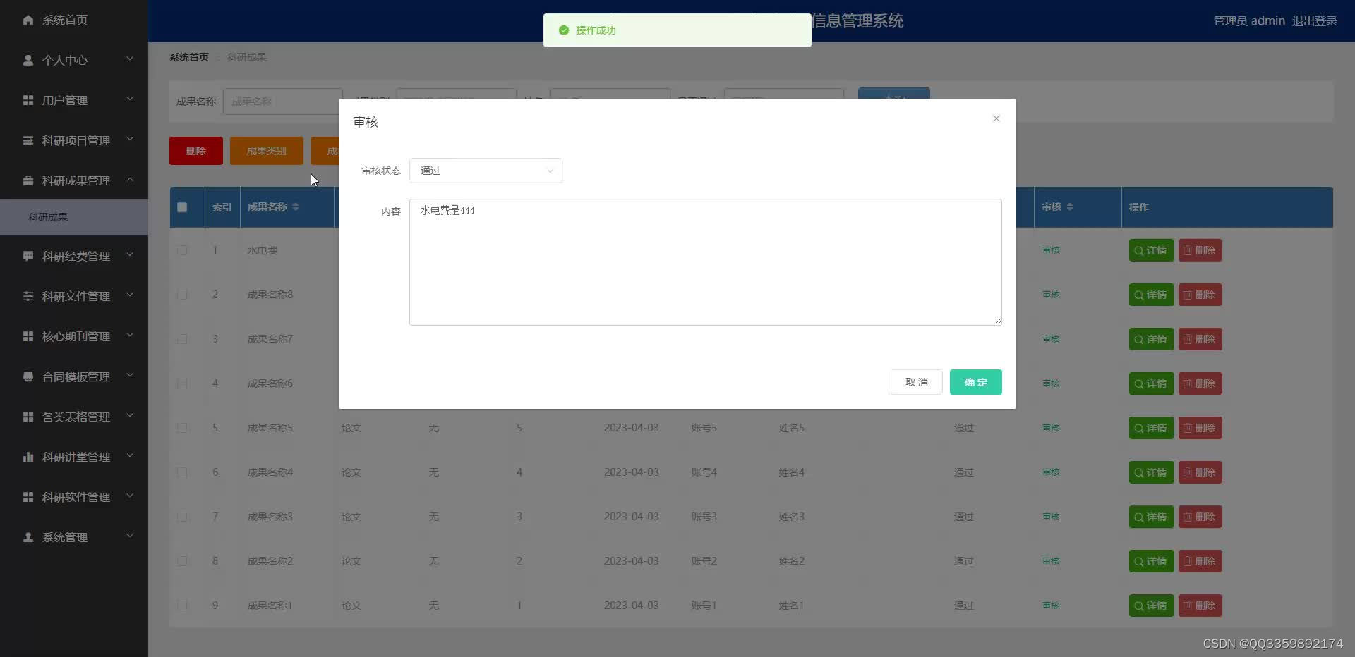Check the box for row 成果名称3
Viewport: 1355px width, 657px height.
point(182,517)
